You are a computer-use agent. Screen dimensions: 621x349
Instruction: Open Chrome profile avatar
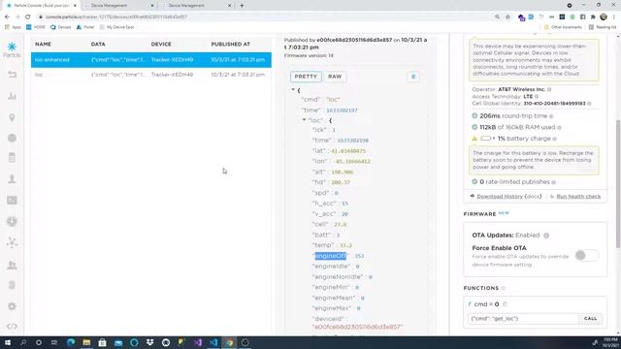[x=604, y=17]
